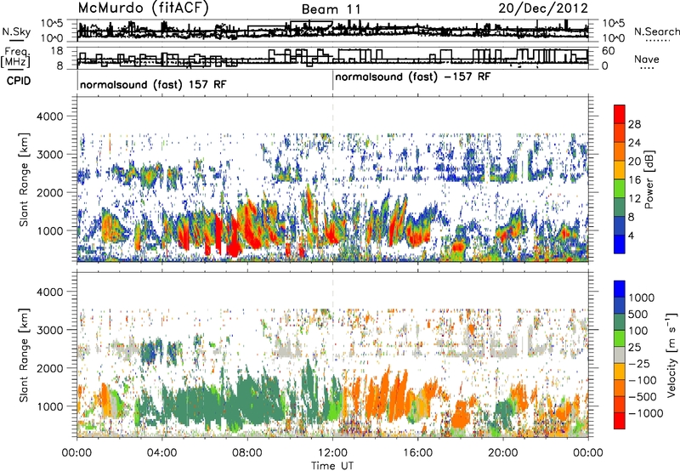Click the "Velocity [m s-1]" colorbar title
The height and width of the screenshot is (471, 680).
click(671, 355)
